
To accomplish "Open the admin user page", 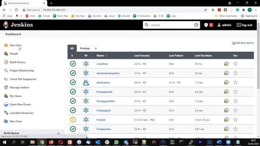I will coord(224,25).
